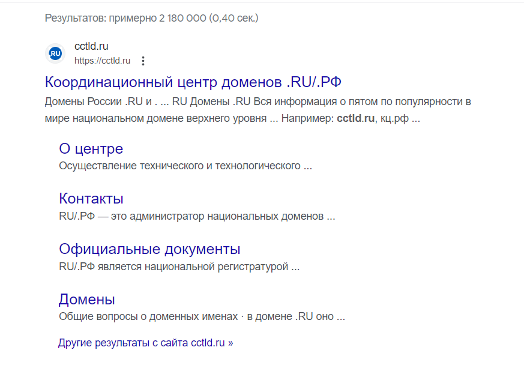Image resolution: width=524 pixels, height=374 pixels.
Task: Open the Координационный центр доменов .RU/.РФ result
Action: (x=193, y=82)
